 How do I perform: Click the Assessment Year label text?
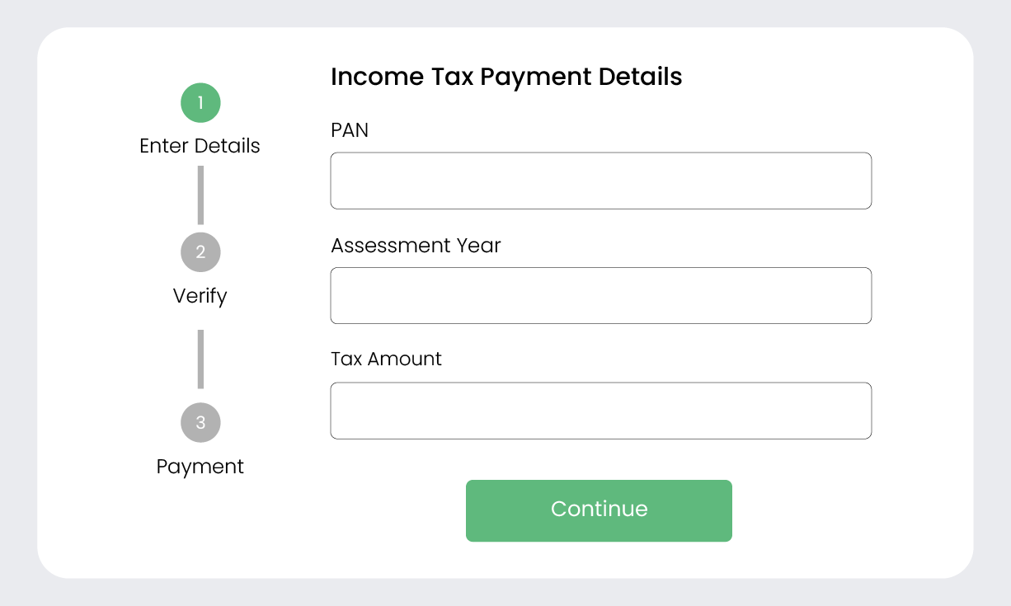(x=416, y=246)
